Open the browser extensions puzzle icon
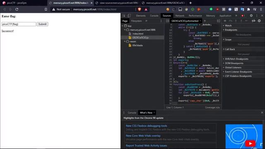 point(248,9)
